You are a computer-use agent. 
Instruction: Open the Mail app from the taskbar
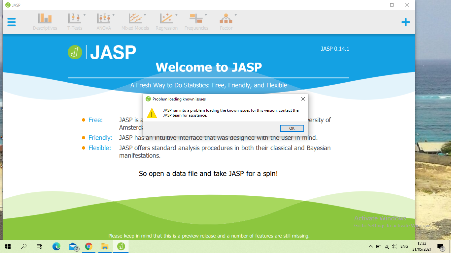pyautogui.click(x=72, y=246)
